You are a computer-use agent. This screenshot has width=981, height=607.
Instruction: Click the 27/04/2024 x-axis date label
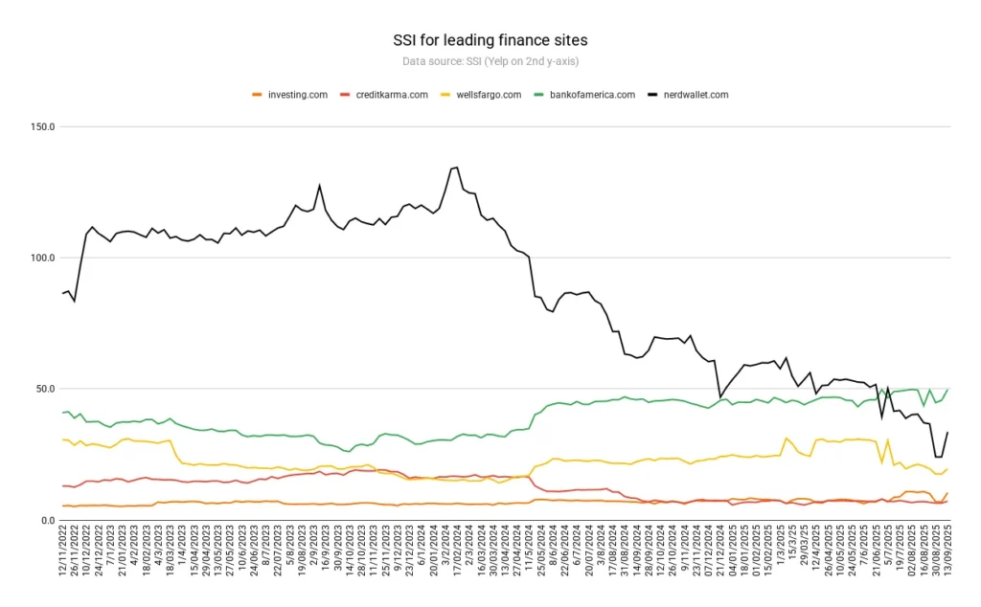click(516, 551)
